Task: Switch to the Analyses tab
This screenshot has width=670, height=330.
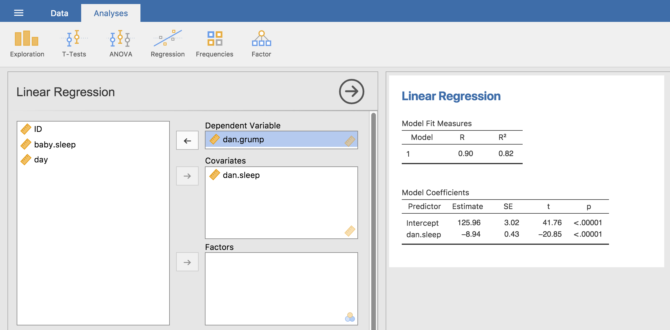Action: click(111, 13)
